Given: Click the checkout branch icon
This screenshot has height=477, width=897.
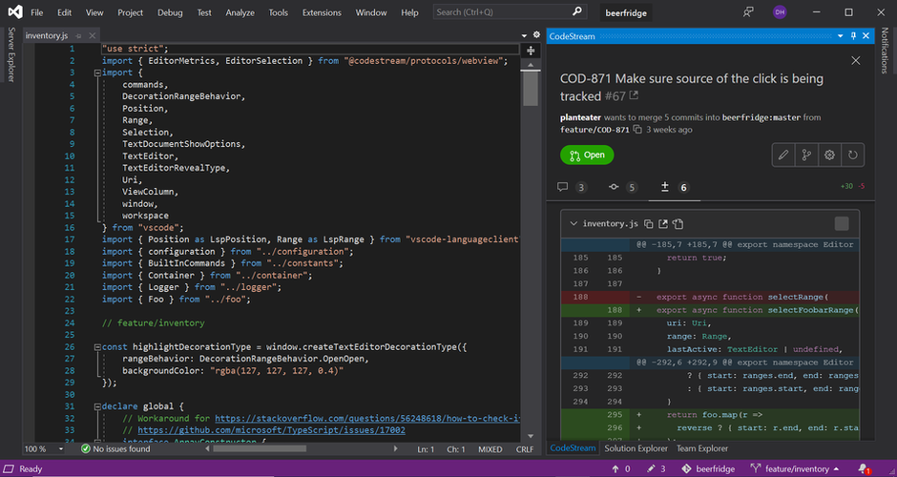Looking at the screenshot, I should click(x=806, y=155).
